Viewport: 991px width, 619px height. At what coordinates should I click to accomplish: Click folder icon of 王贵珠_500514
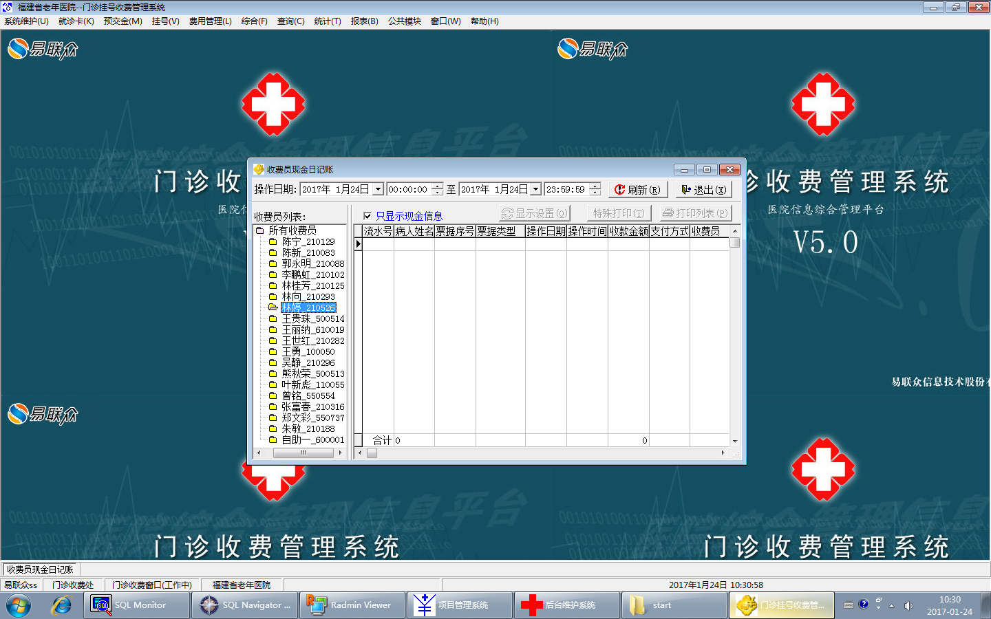273,318
